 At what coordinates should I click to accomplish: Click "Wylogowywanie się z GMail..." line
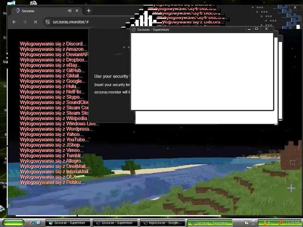(x=51, y=76)
